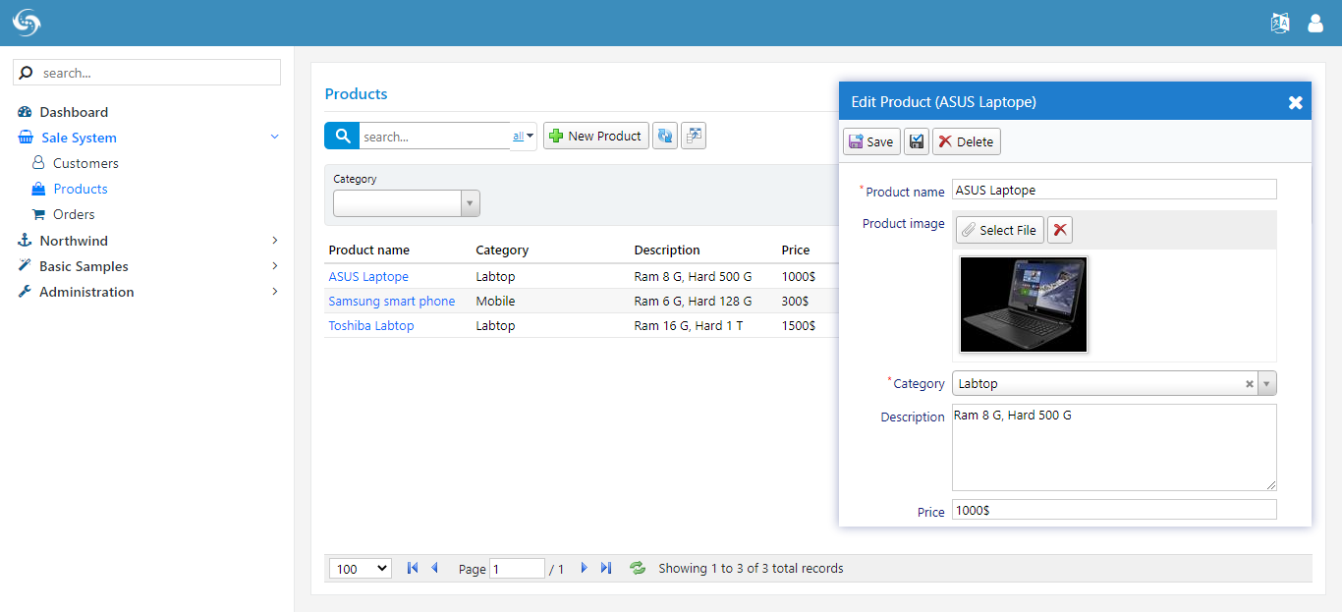The height and width of the screenshot is (612, 1342).
Task: Open the Category filter dropdown above the grid
Action: point(470,203)
